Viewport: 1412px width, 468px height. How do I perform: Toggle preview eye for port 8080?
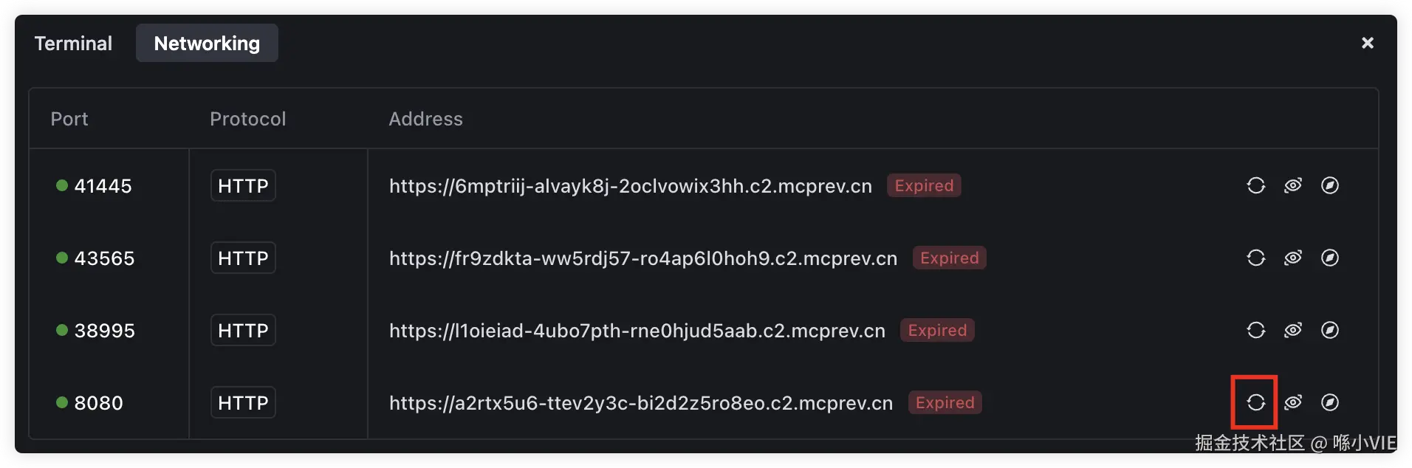(1292, 402)
